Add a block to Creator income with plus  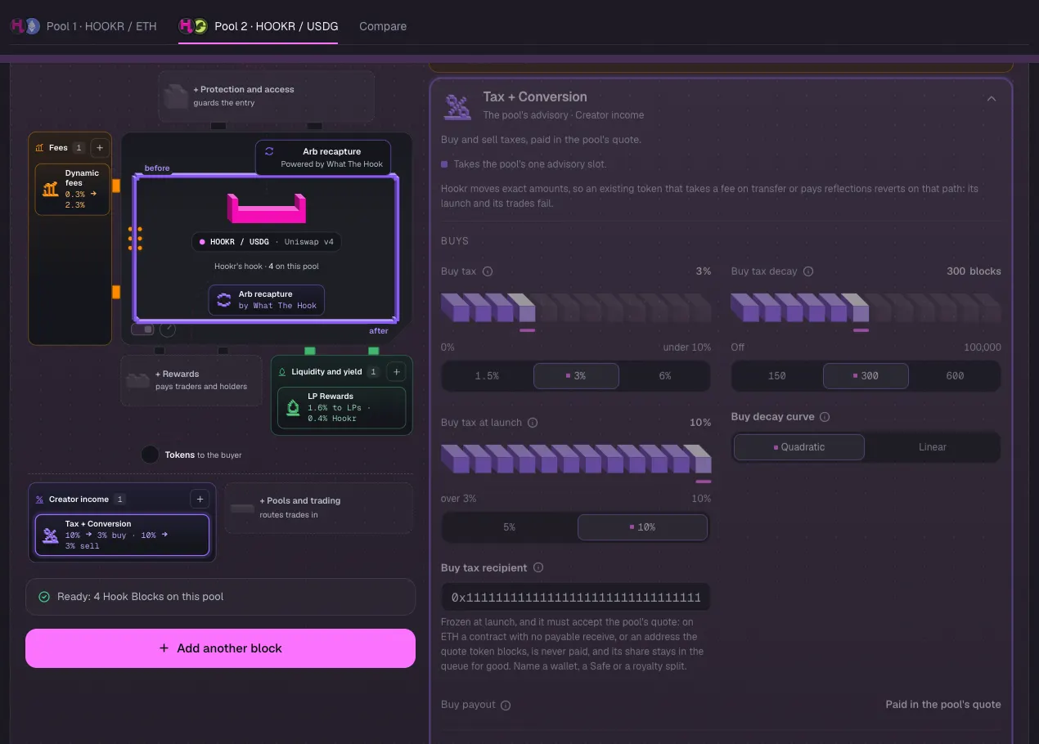pos(199,499)
